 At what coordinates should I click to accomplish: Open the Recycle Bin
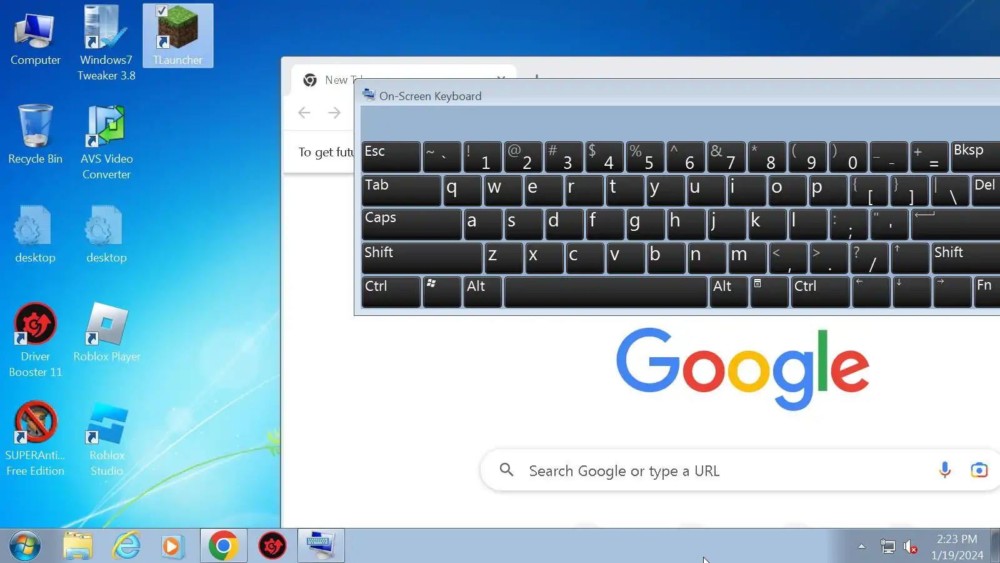coord(35,134)
